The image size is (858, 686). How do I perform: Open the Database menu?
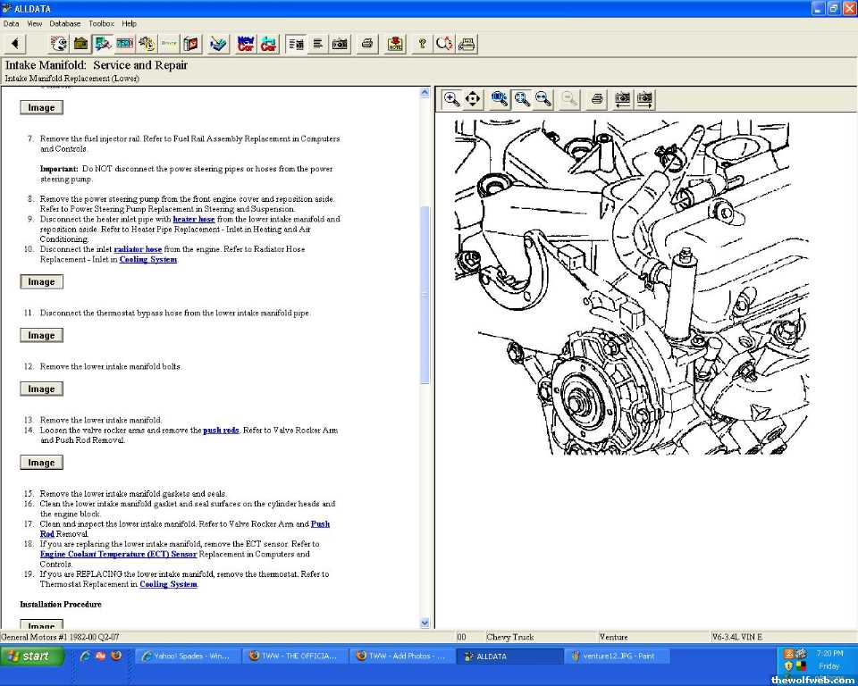[x=64, y=23]
